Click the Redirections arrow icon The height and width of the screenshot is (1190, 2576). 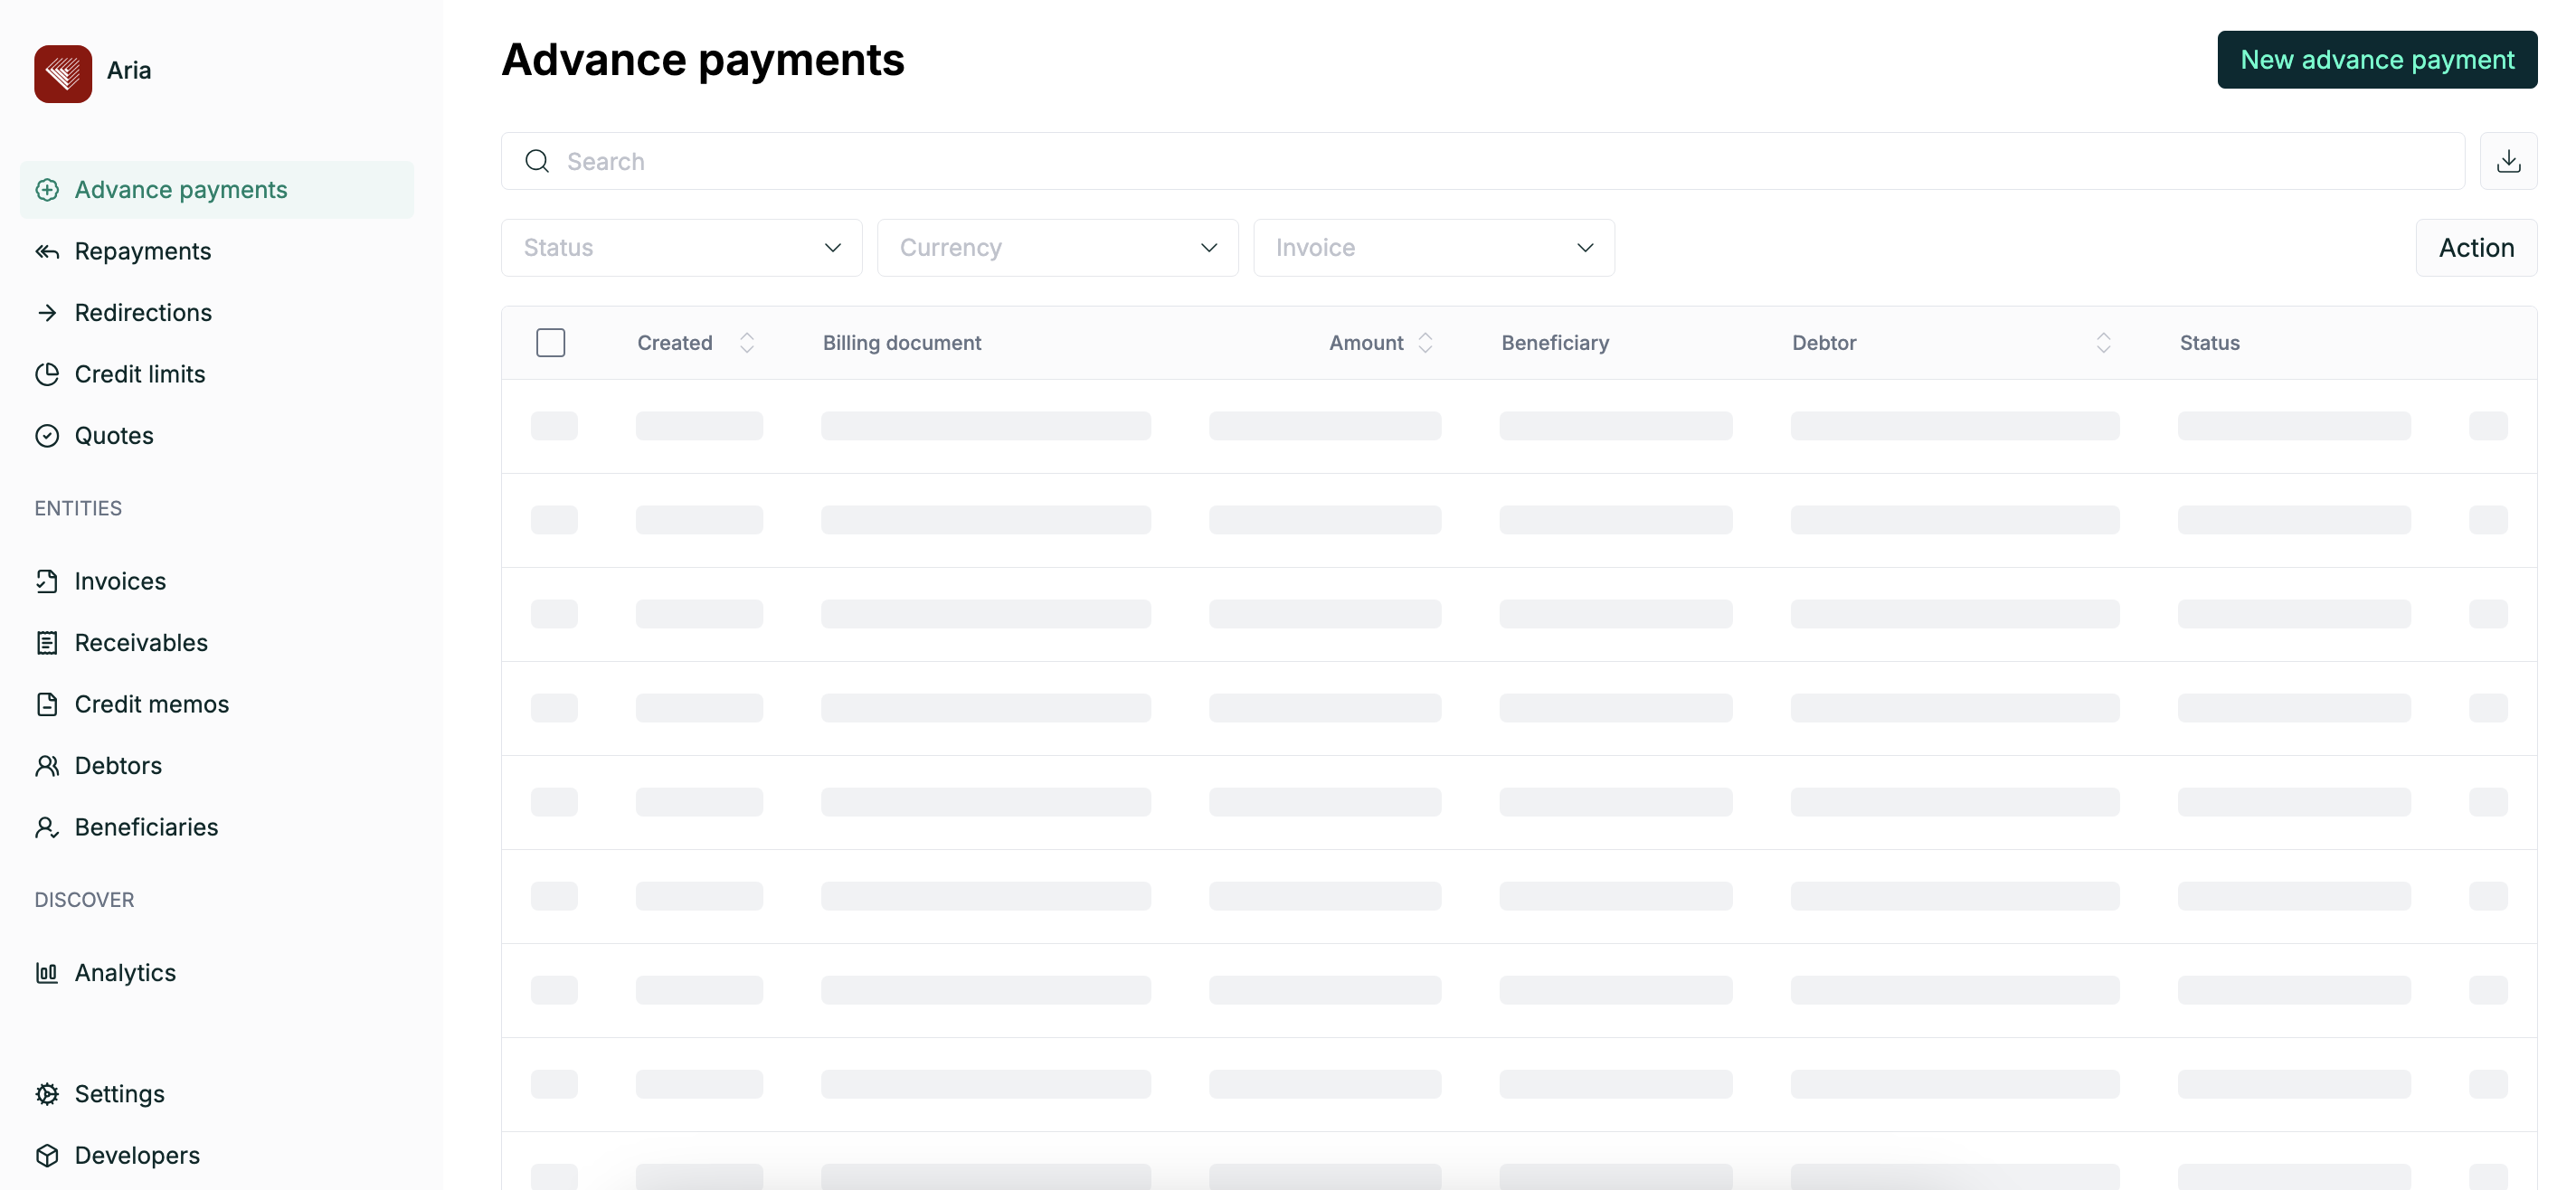[x=47, y=313]
